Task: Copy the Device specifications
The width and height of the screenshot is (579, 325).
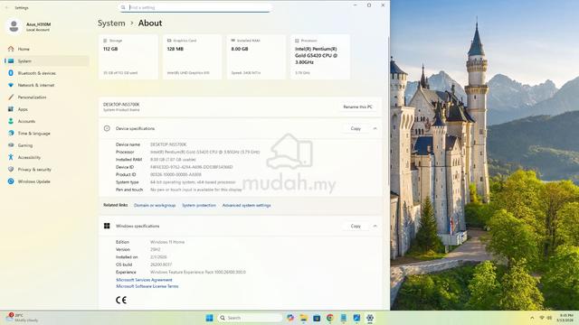Action: pos(356,128)
